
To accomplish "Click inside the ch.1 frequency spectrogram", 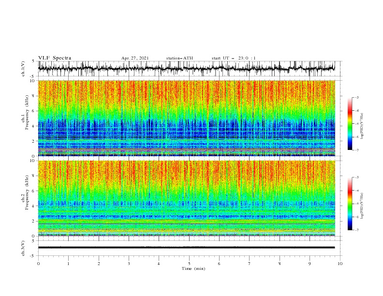I will click(186, 118).
